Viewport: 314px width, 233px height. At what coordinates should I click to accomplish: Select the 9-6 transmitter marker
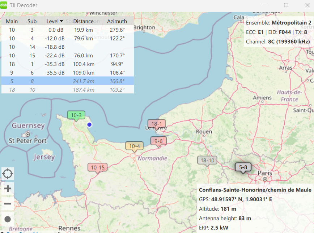[158, 141]
